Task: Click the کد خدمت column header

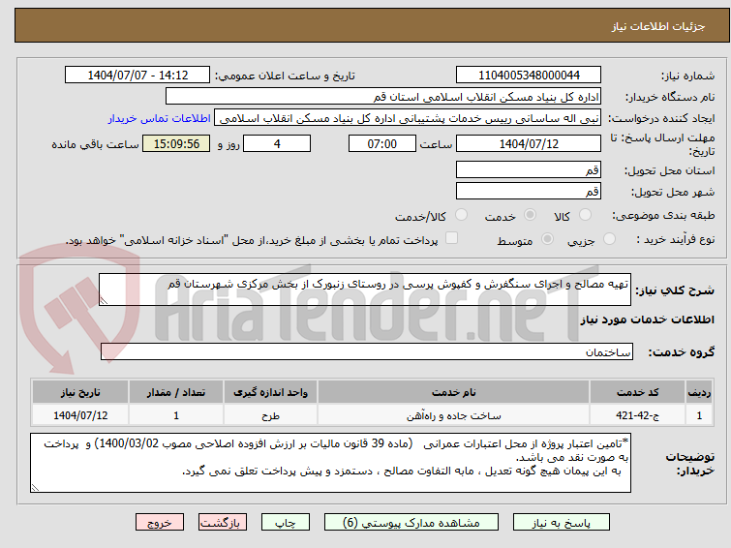Action: 637,392
